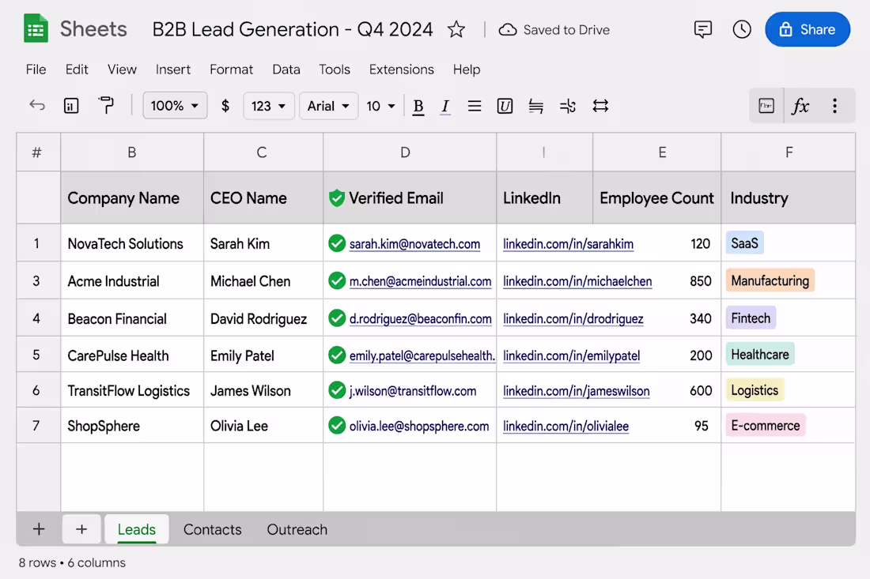This screenshot has height=579, width=870.
Task: Click the document title B2B Lead Generation
Action: pos(293,29)
